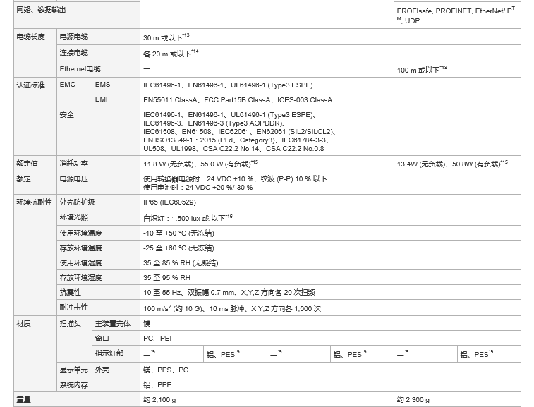
Task: Click the "Ethernet电缆" label cell
Action: coord(80,69)
